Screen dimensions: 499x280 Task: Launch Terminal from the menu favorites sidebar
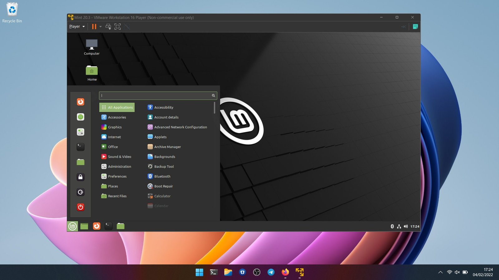coord(80,147)
